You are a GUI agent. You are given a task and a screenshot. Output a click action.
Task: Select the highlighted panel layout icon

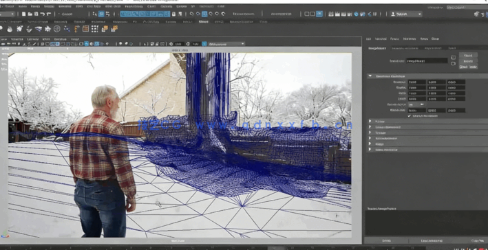(x=319, y=14)
